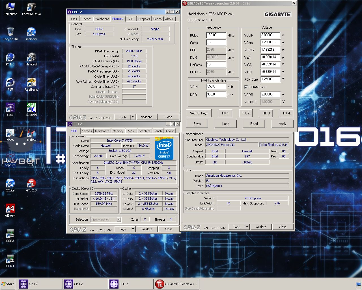Open the memory desktop shortcut
The height and width of the screenshot is (290, 362).
coord(31,34)
